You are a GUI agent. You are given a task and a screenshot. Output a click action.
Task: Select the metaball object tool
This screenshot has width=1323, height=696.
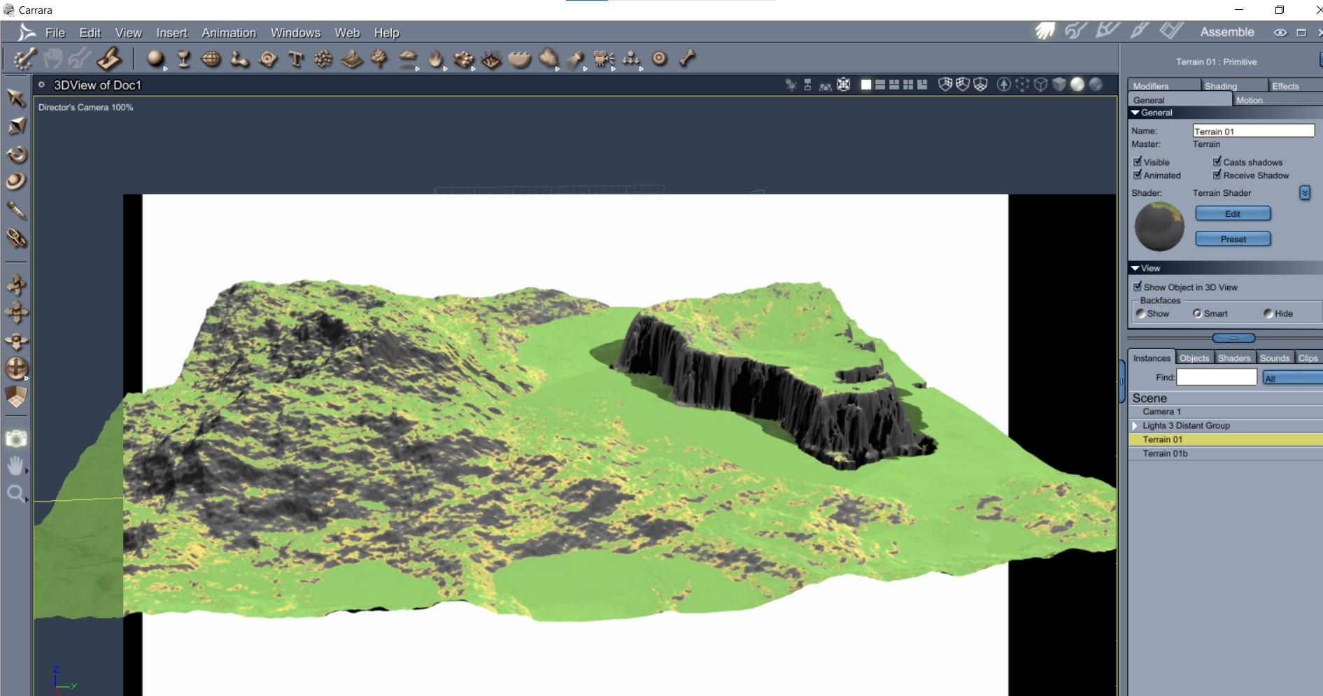[x=239, y=59]
